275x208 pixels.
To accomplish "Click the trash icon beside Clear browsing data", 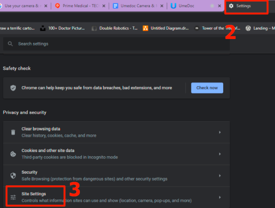I will click(13, 132).
